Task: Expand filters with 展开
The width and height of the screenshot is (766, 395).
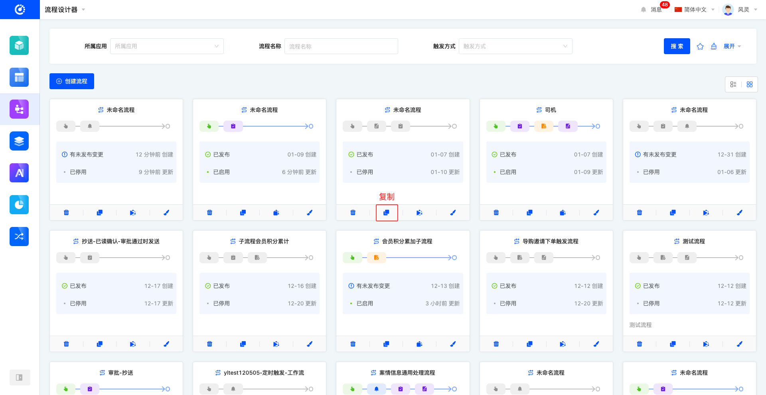Action: click(732, 47)
